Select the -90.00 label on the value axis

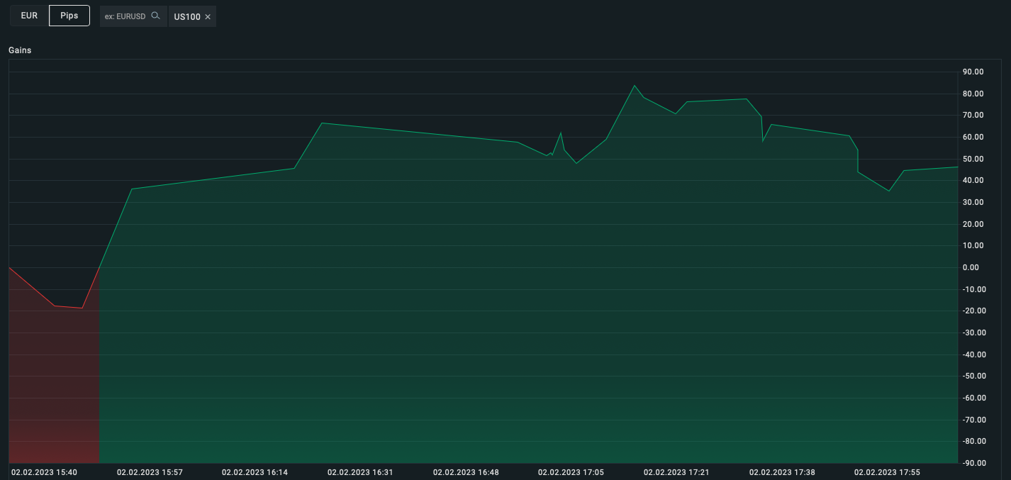click(x=973, y=463)
